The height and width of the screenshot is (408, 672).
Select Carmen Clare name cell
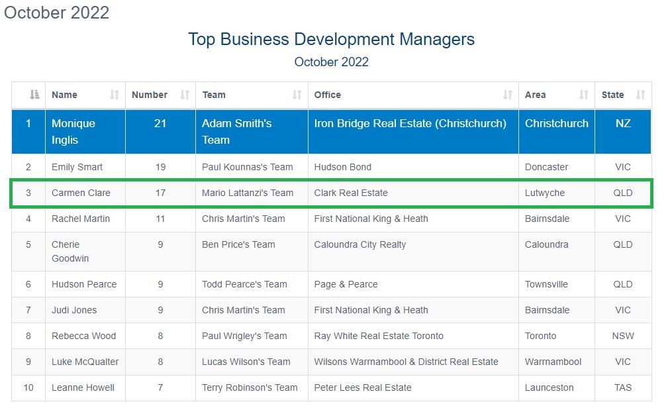tap(85, 193)
